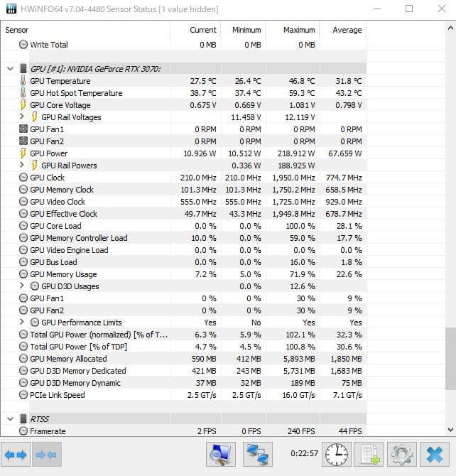
Task: Select the GPU Memory Usage row
Action: pos(184,274)
